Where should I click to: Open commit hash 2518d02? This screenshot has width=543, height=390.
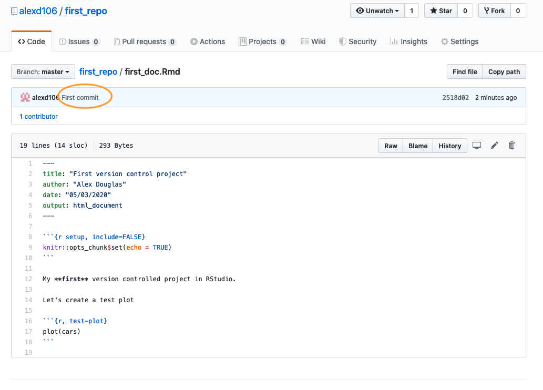[x=455, y=97]
